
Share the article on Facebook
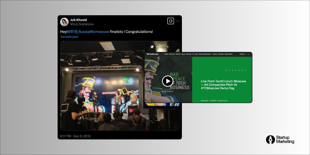[229, 70]
